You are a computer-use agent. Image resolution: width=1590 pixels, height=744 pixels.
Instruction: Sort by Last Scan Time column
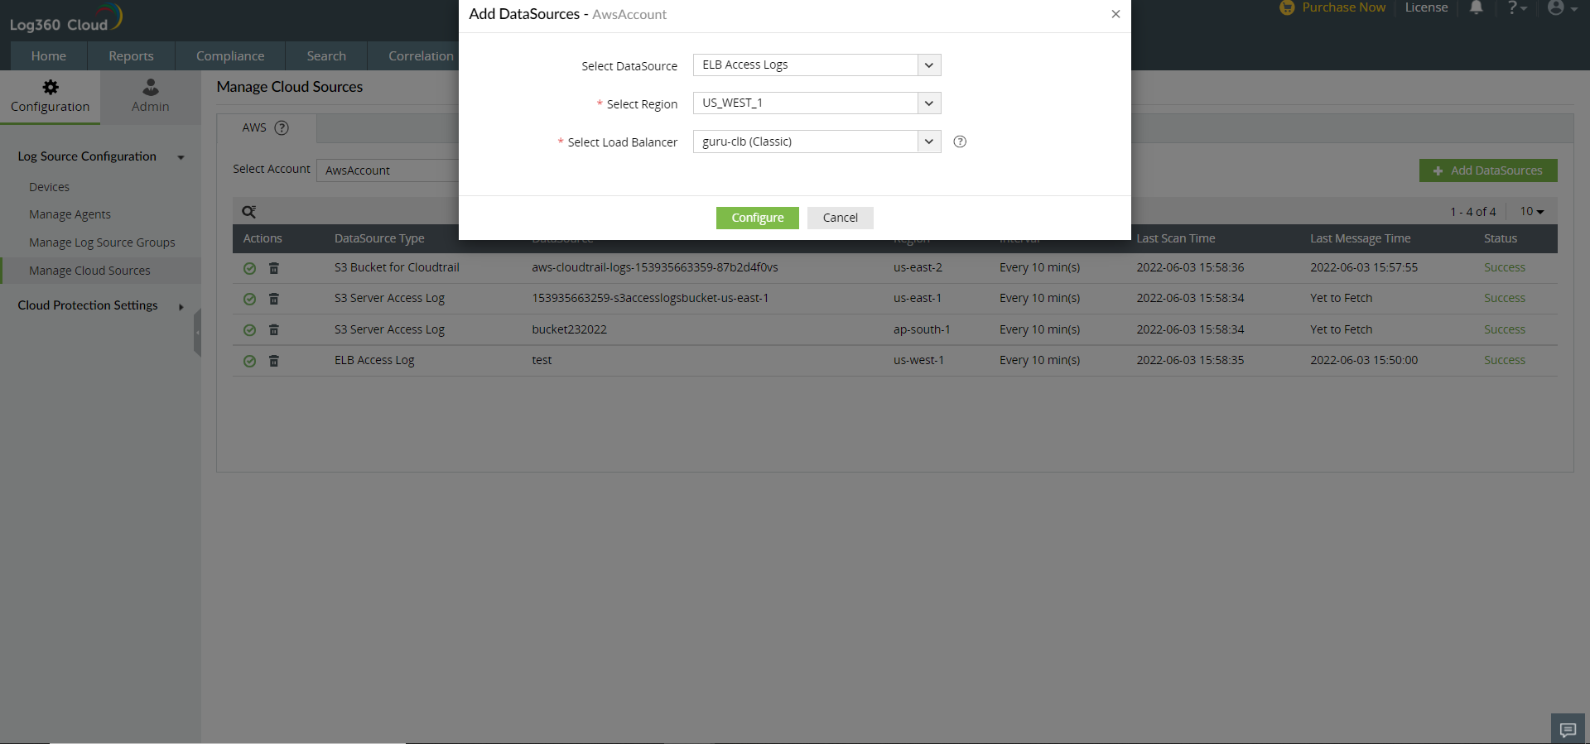point(1176,238)
